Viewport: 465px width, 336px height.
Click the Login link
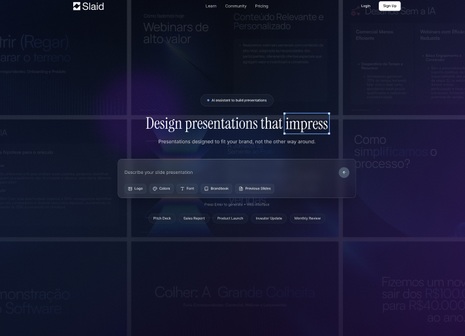[366, 6]
